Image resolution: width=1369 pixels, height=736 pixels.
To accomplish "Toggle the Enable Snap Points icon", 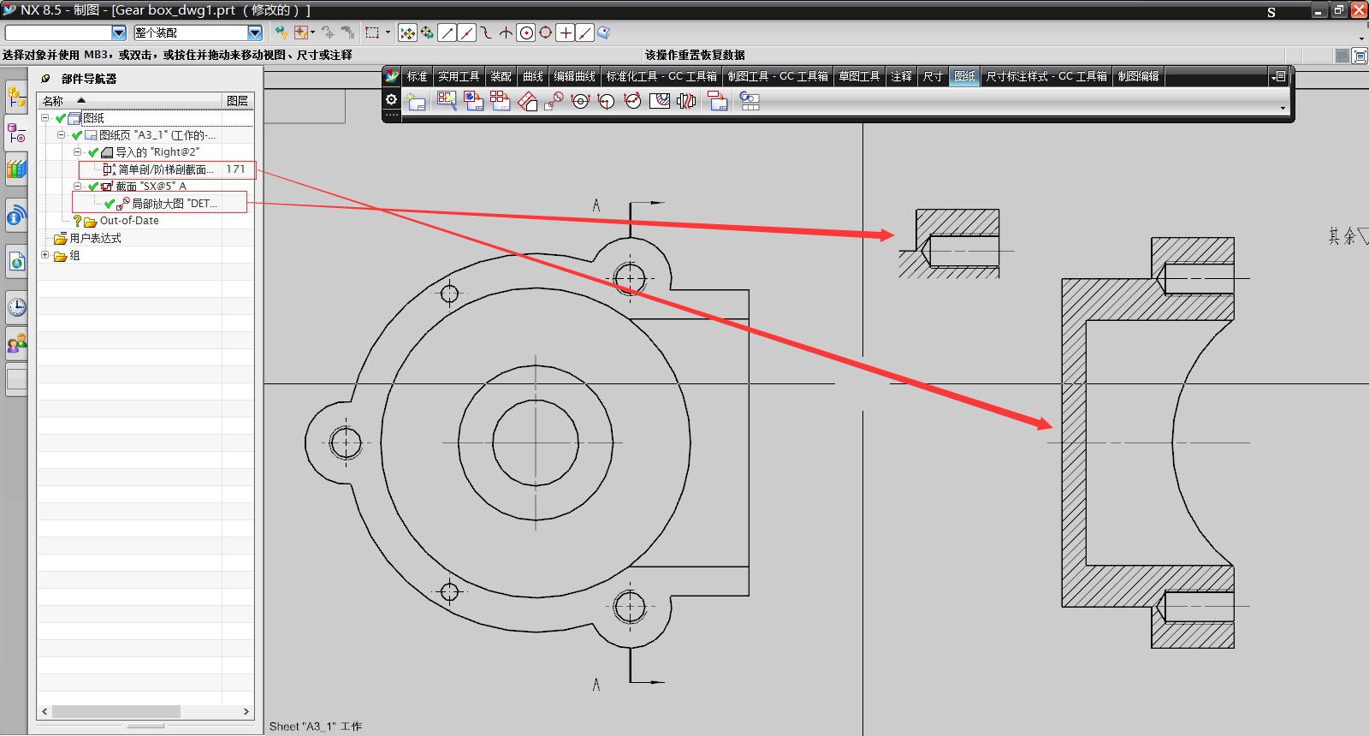I will (407, 33).
